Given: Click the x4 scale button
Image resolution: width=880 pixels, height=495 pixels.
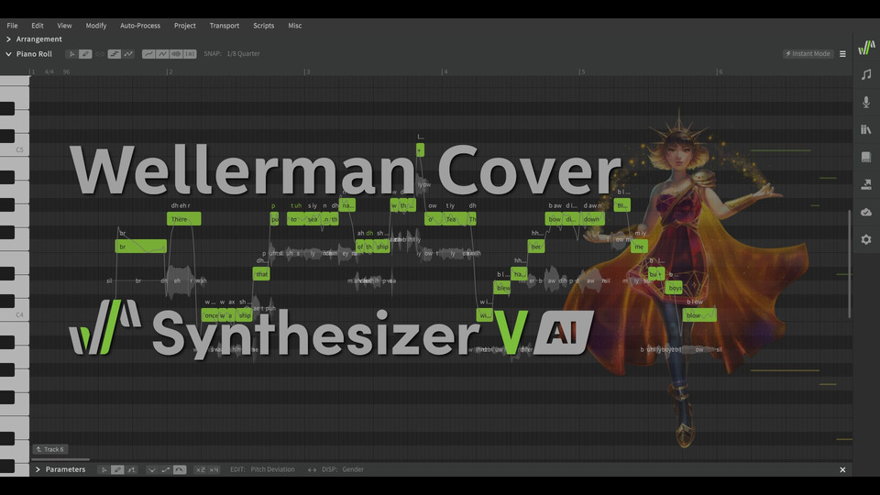Looking at the screenshot, I should tap(214, 469).
